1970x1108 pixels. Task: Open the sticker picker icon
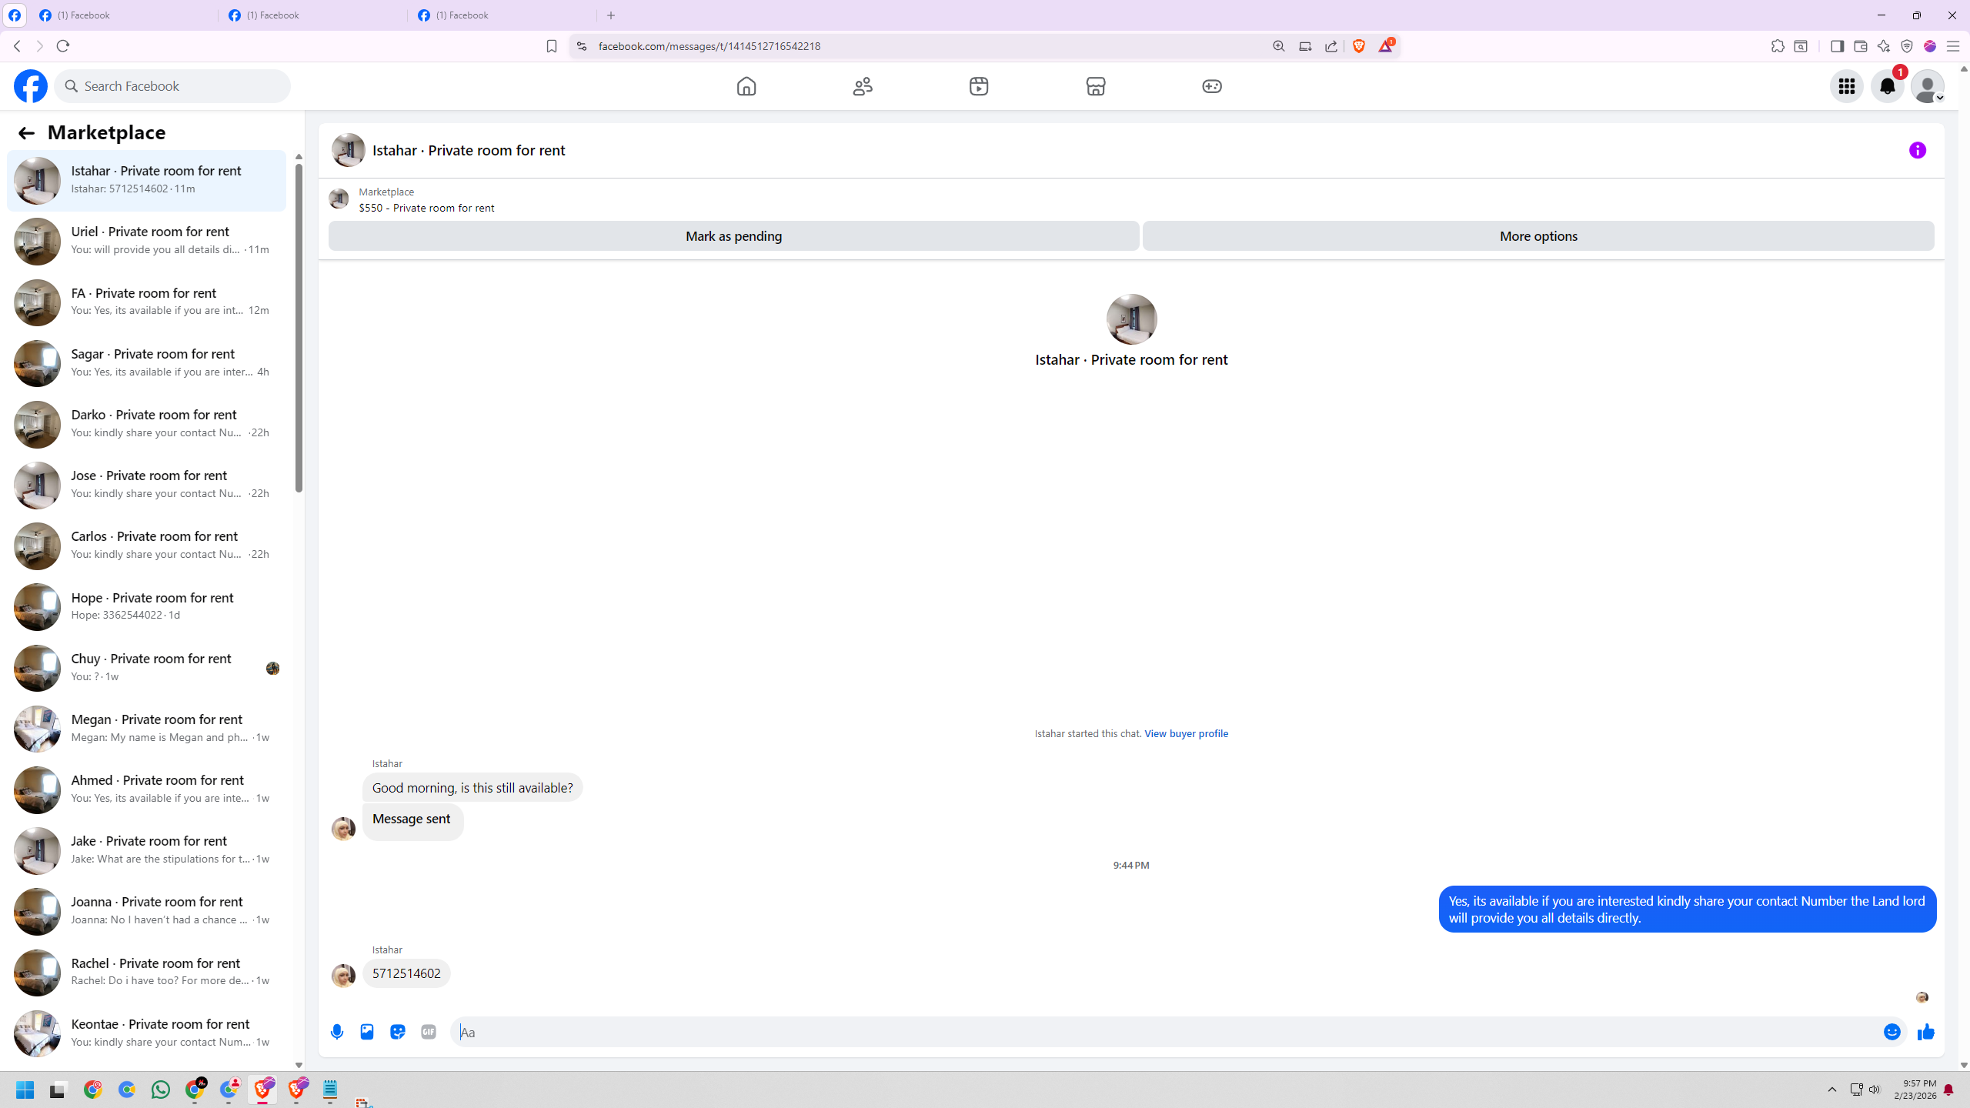tap(398, 1032)
